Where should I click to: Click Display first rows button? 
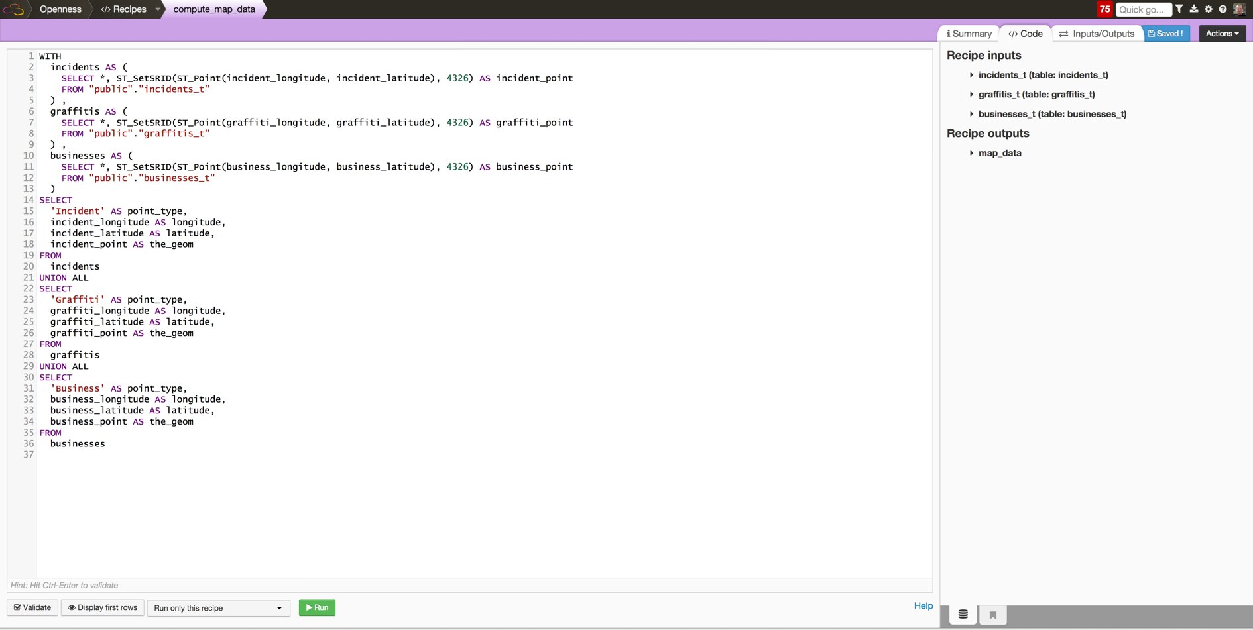(x=103, y=607)
